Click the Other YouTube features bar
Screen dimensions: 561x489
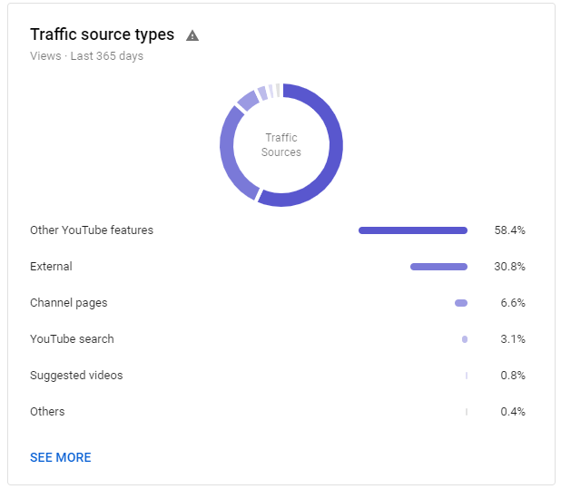(x=413, y=230)
